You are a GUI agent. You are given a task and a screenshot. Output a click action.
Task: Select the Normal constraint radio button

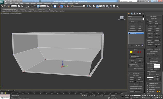click(x=154, y=23)
